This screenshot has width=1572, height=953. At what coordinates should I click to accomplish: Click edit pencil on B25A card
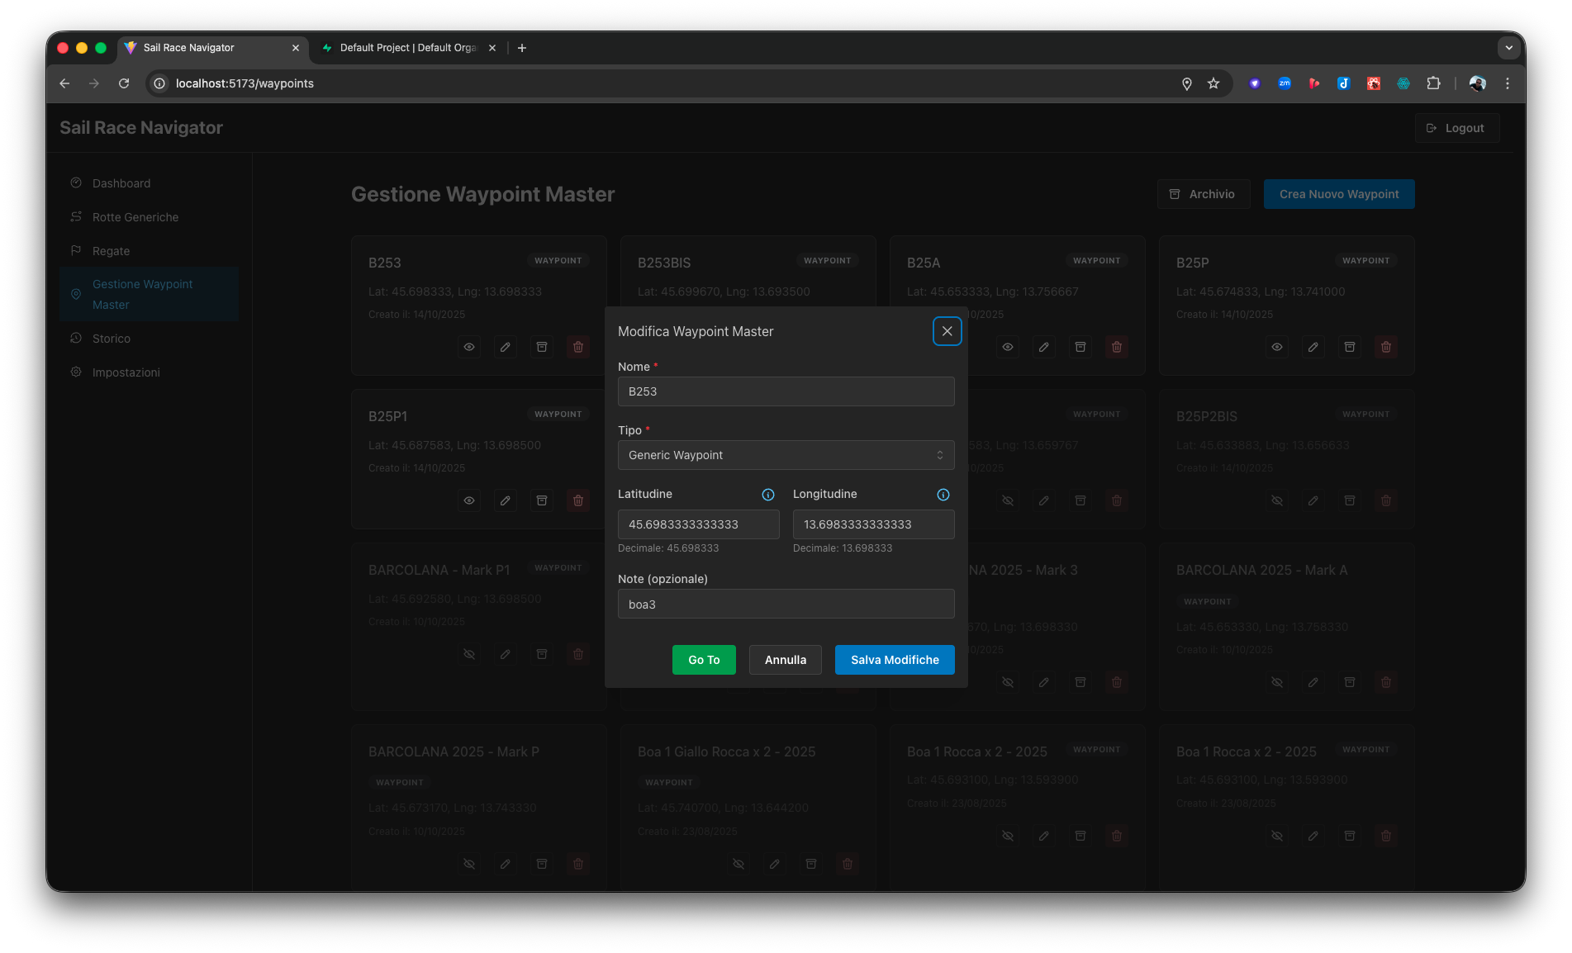(1044, 347)
